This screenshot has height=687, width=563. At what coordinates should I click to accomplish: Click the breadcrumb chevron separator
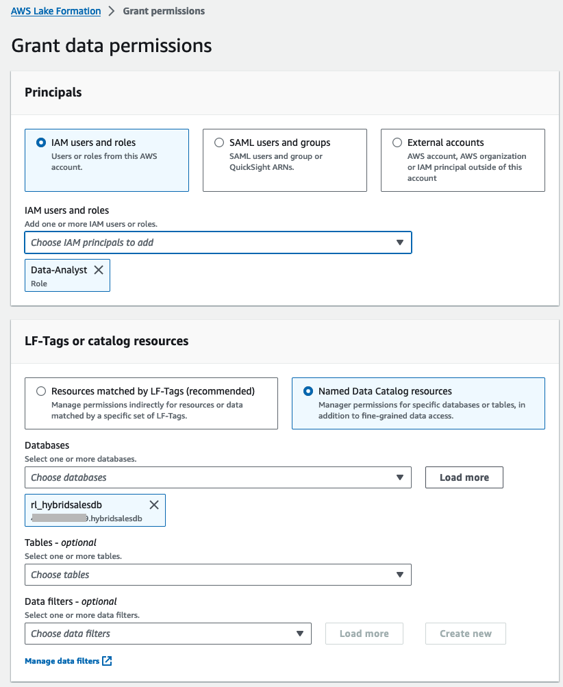tap(112, 12)
